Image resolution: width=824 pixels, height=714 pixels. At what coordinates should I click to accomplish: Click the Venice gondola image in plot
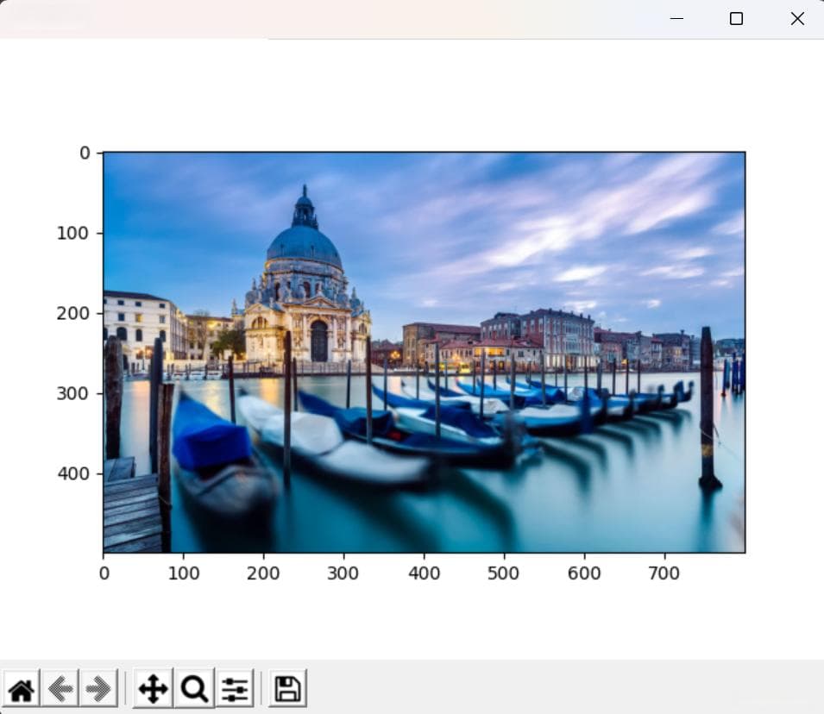tap(425, 352)
